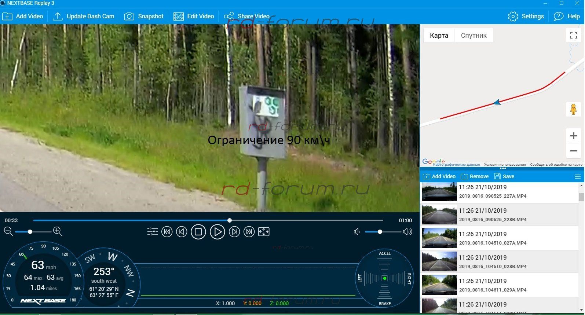Click the blue position arrow on map
This screenshot has width=585, height=315.
click(497, 102)
